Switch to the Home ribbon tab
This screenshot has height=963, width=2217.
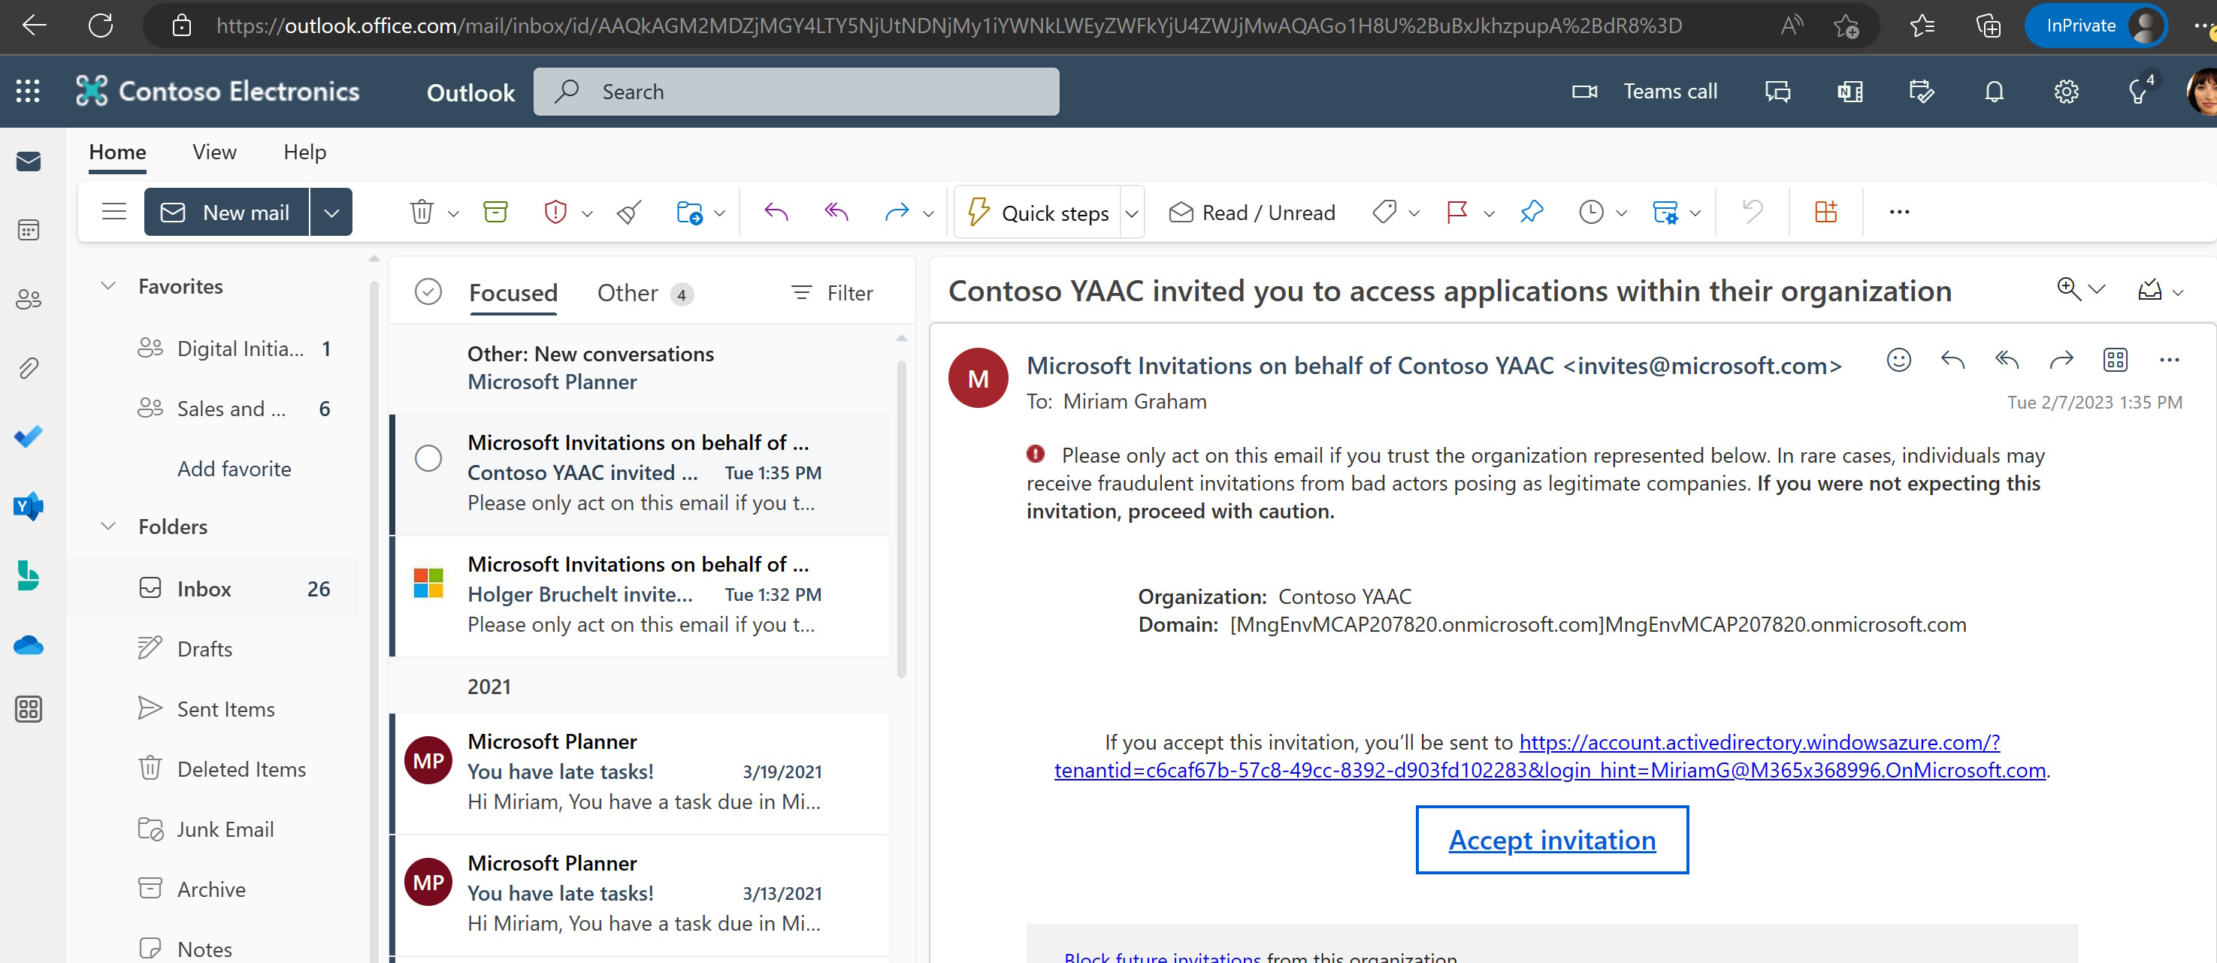(x=118, y=152)
